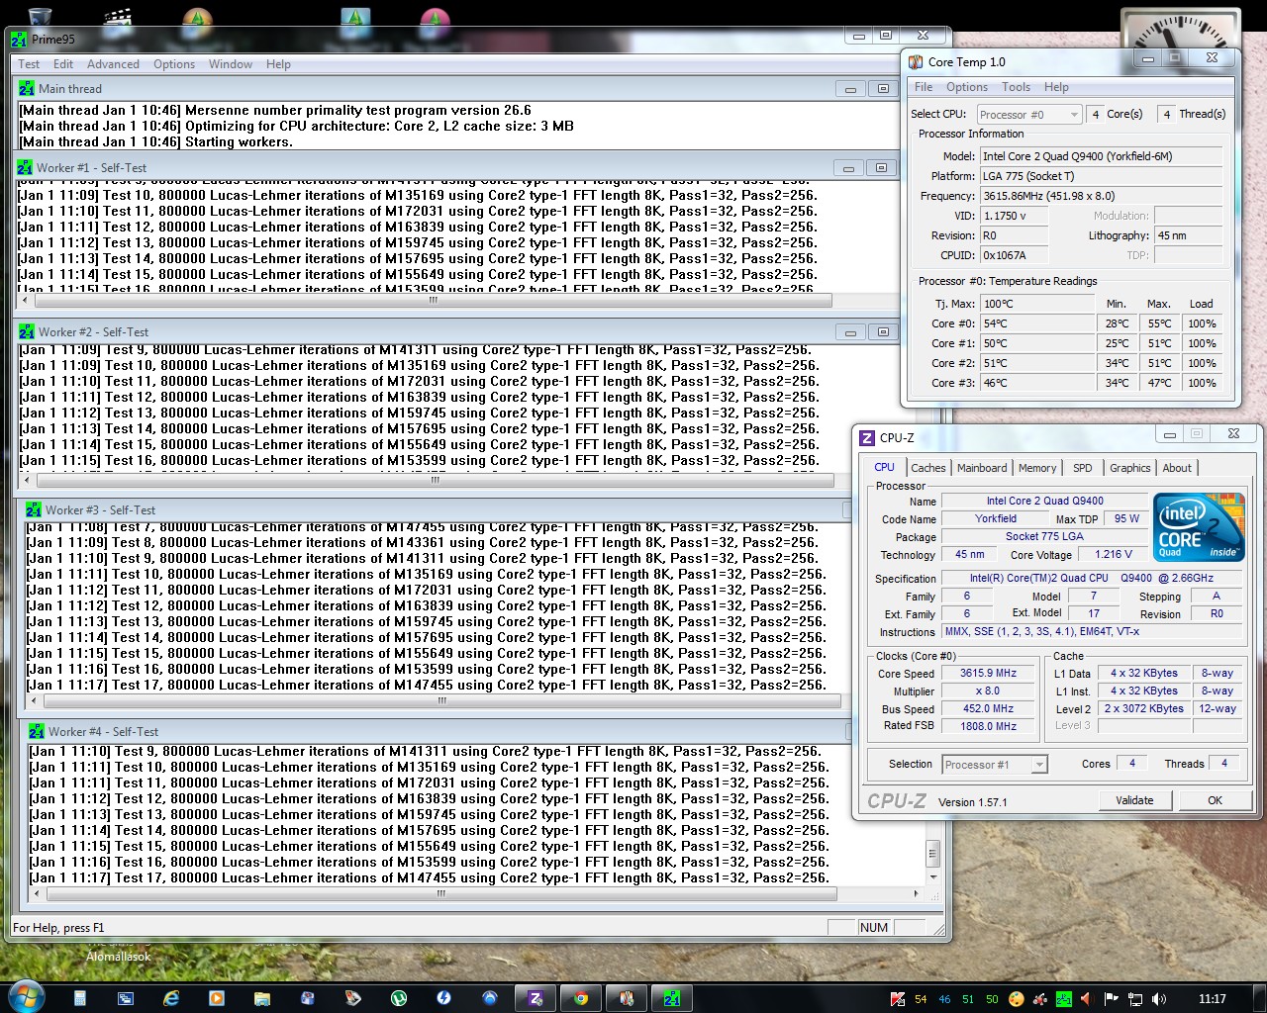
Task: Click the Frequency 3615.86MHz field in Core Temp
Action: click(x=1101, y=196)
